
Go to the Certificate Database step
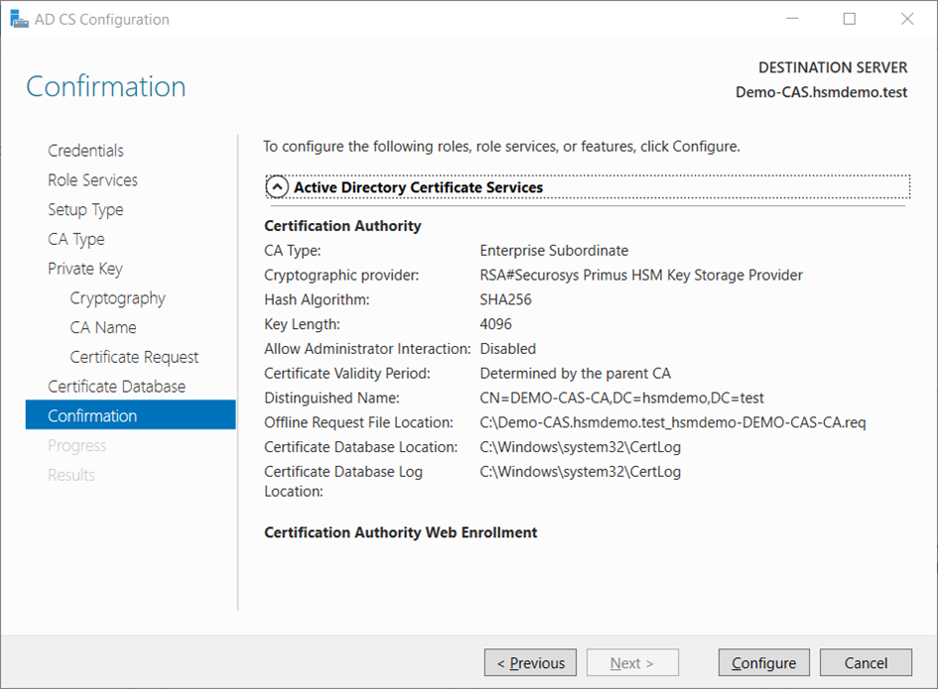coord(116,387)
